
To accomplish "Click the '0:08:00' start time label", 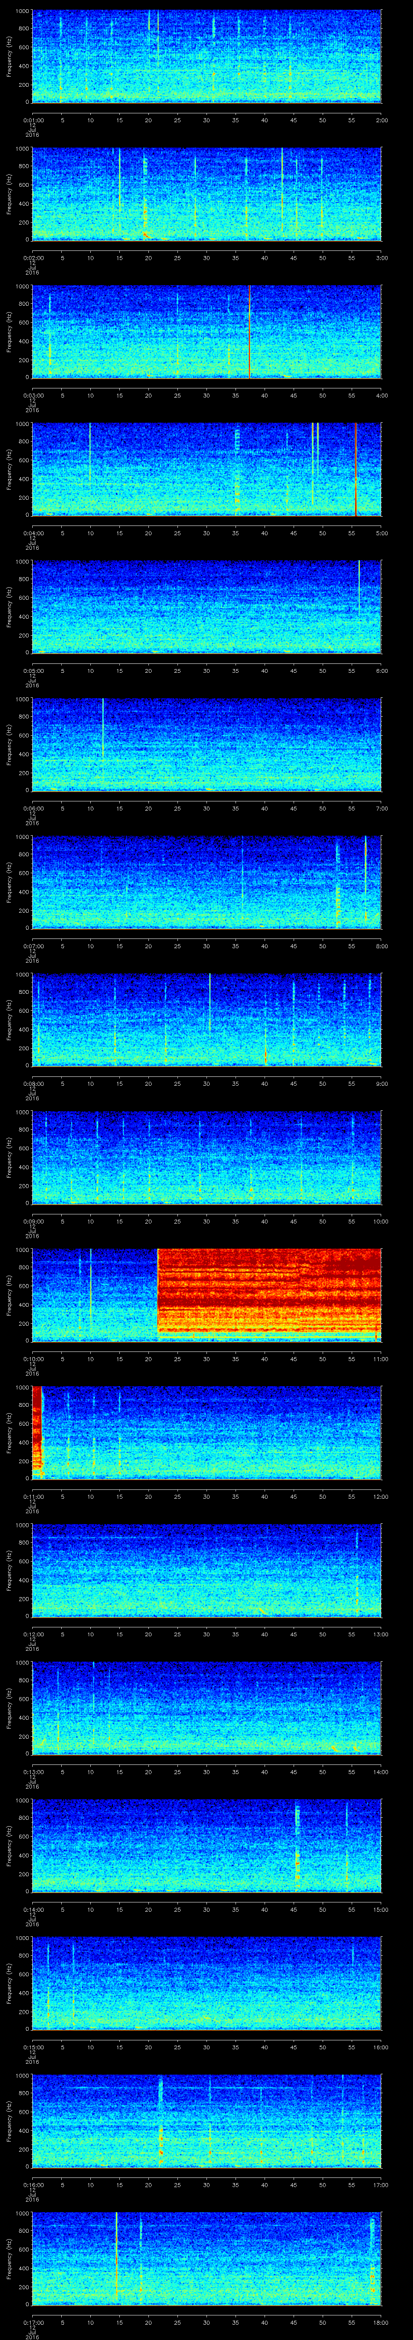I will click(33, 1084).
